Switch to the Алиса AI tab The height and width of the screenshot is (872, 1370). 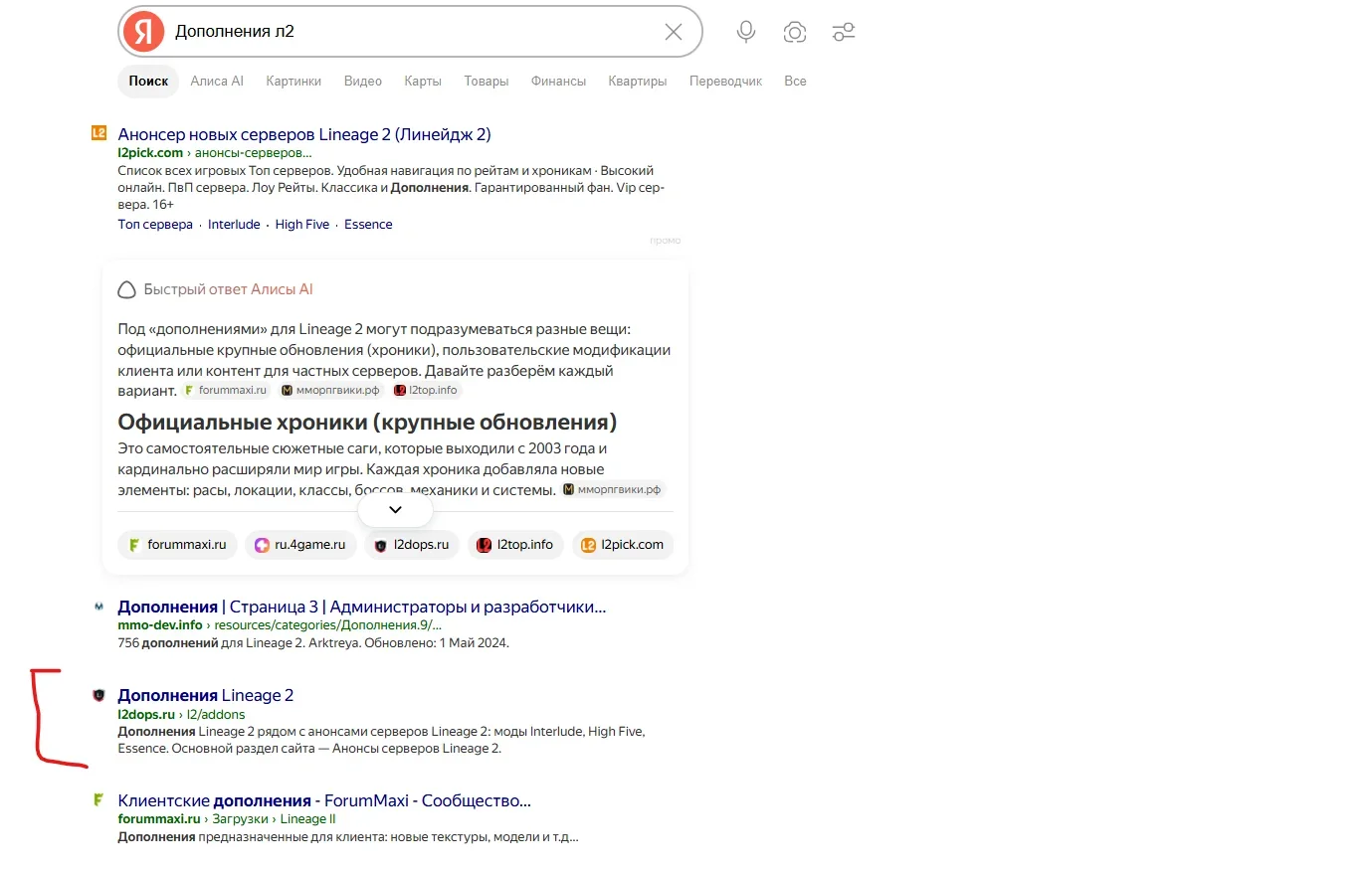[x=217, y=82]
